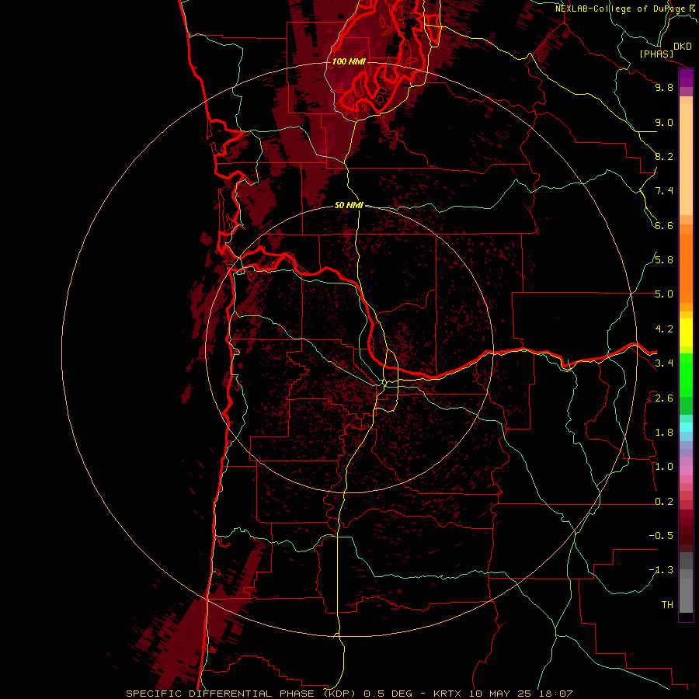This screenshot has height=699, width=699.
Task: Click the 9.0 scale value
Action: (x=664, y=122)
